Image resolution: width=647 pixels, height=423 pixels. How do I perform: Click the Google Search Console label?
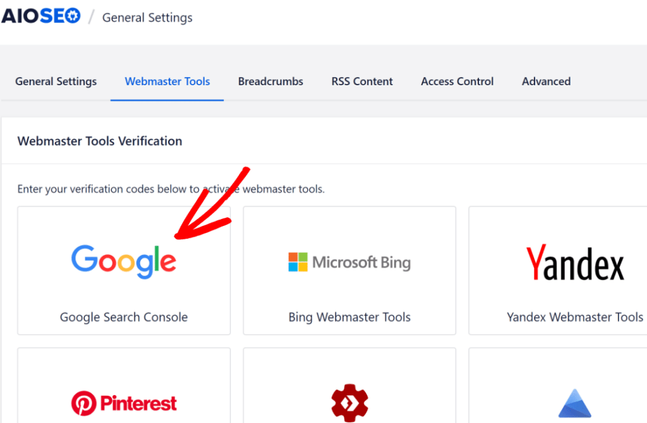click(123, 317)
